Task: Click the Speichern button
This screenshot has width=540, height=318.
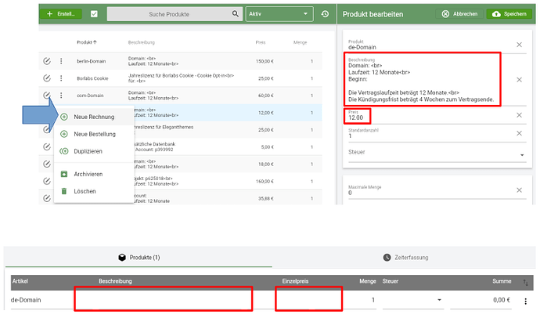Action: coord(509,14)
